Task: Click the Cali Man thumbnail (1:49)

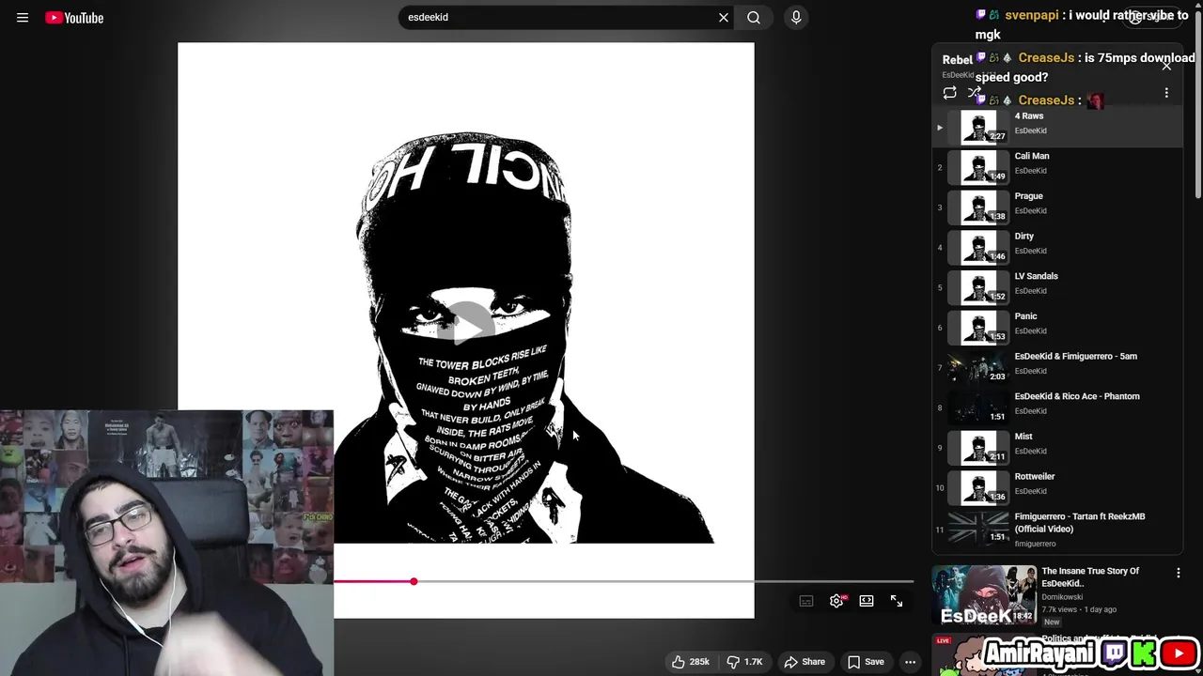Action: click(978, 167)
